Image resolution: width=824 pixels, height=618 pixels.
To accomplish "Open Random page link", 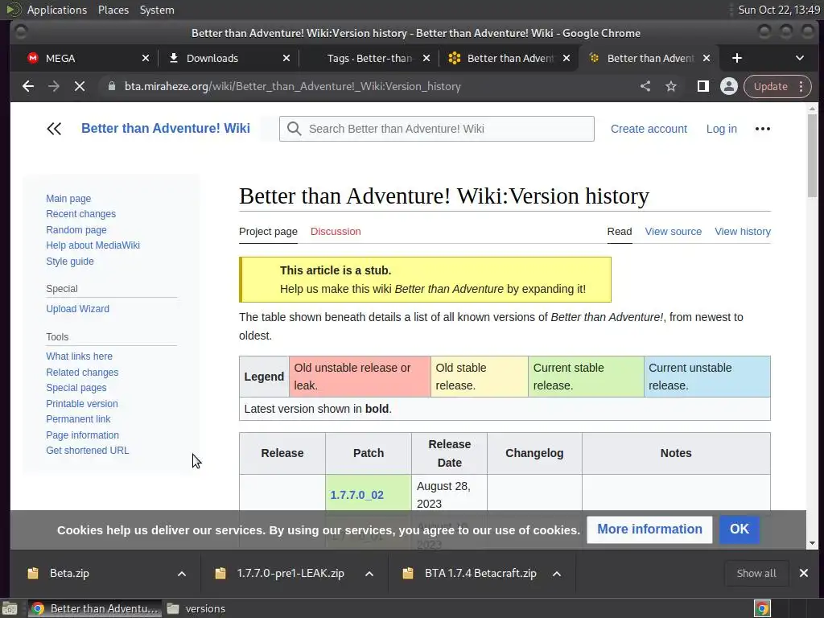I will 76,229.
